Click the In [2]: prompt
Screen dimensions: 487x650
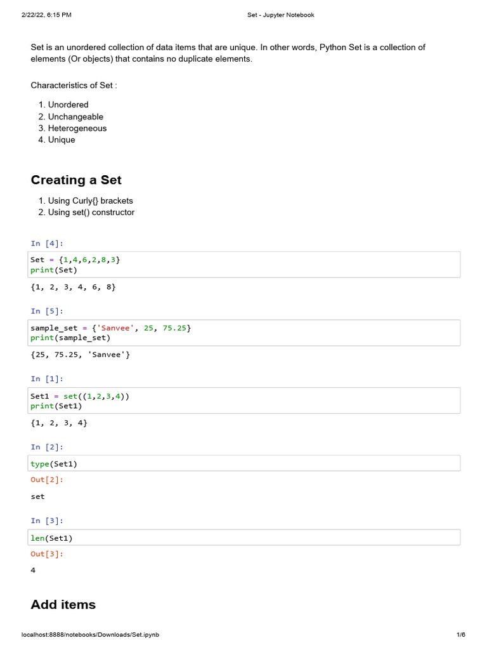click(47, 447)
